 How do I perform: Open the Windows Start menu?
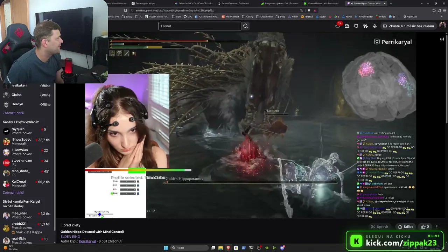coord(166,248)
